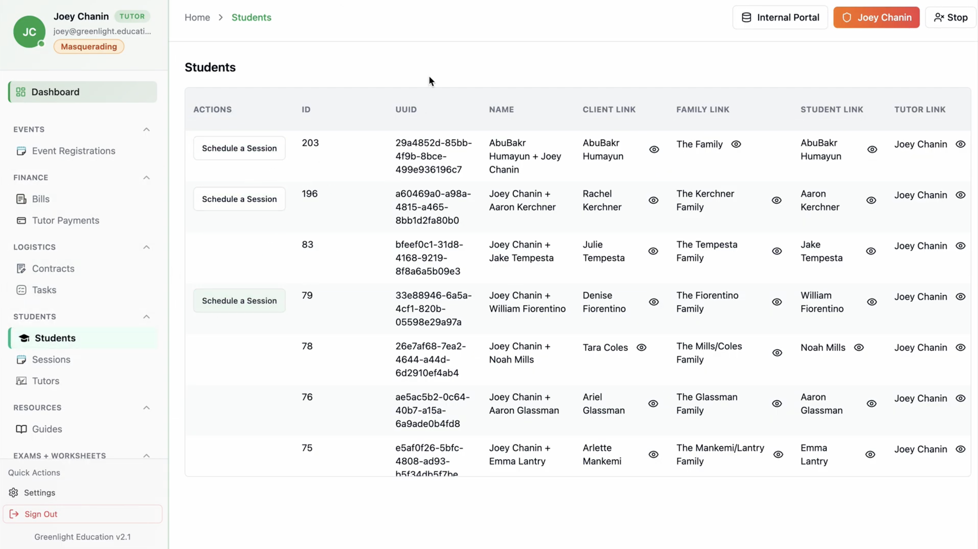Click the Settings gear icon
The width and height of the screenshot is (978, 549).
point(13,492)
